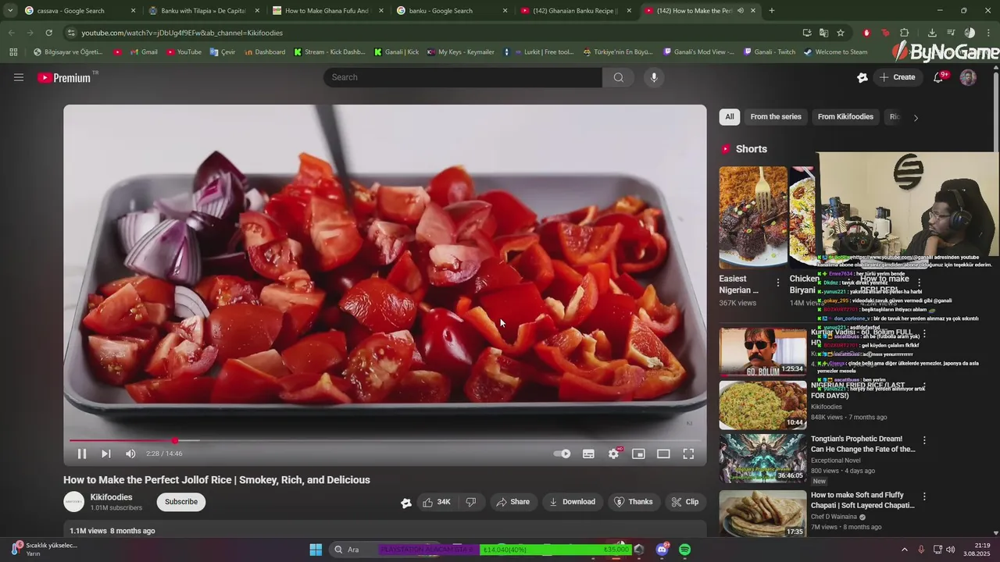Download the video
Screen dimensions: 1000x562
[572, 502]
